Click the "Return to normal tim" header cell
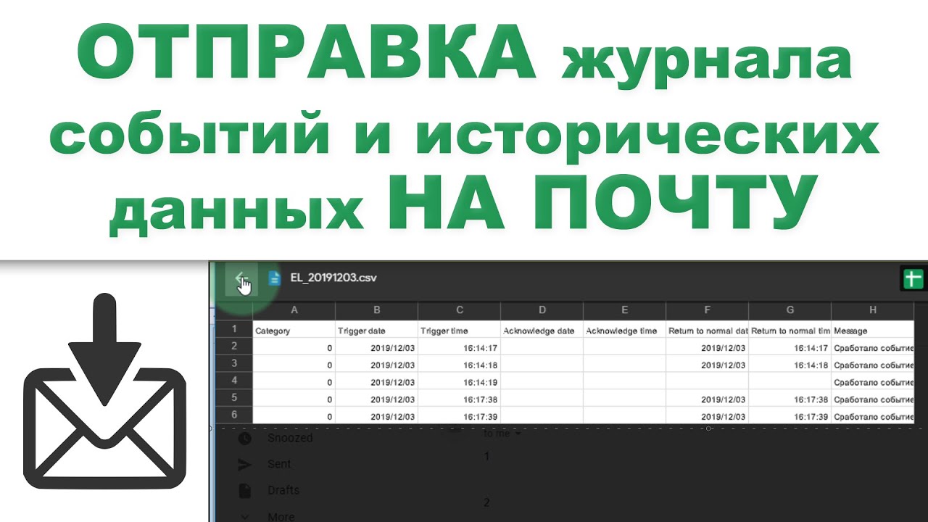Viewport: 928px width, 522px height. (790, 331)
